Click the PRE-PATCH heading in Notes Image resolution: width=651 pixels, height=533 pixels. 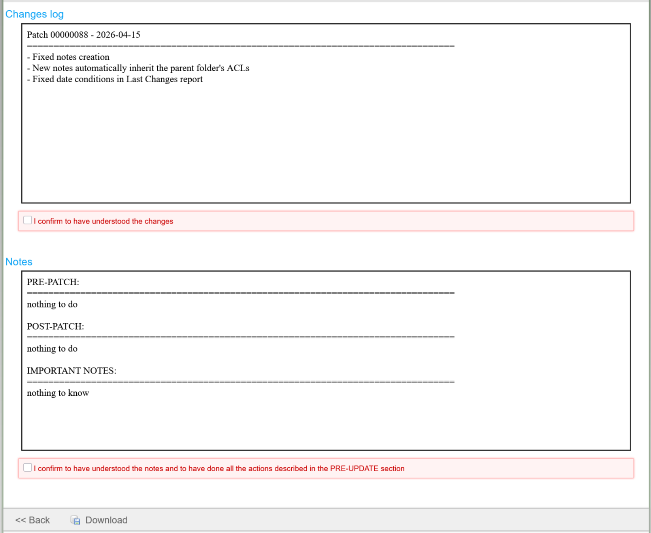pos(53,282)
